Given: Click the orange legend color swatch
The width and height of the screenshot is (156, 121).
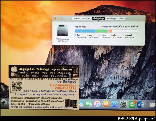Looking at the screenshot, I should (x=112, y=35).
